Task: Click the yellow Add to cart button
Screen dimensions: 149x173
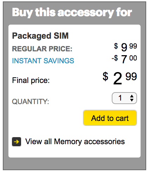Action: tap(110, 118)
